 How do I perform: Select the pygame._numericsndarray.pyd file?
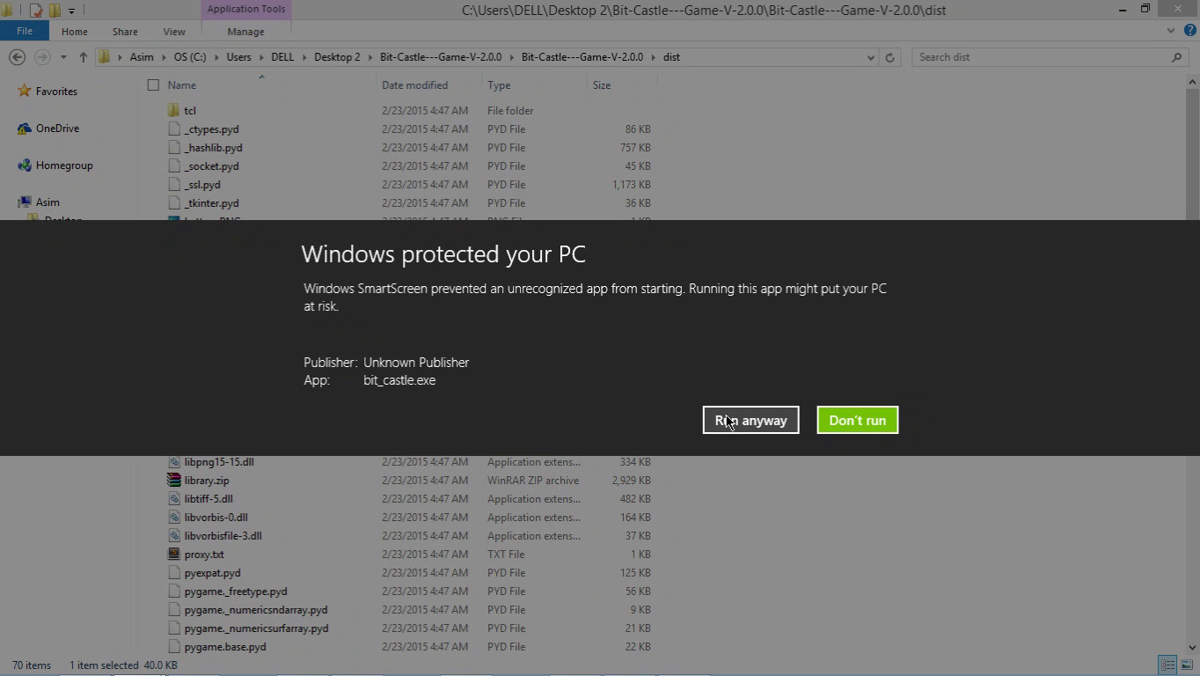pyautogui.click(x=256, y=610)
